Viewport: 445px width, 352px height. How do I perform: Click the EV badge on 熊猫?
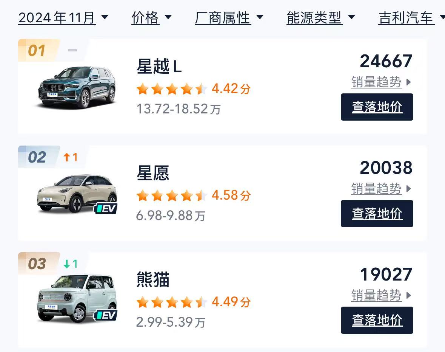coord(106,315)
